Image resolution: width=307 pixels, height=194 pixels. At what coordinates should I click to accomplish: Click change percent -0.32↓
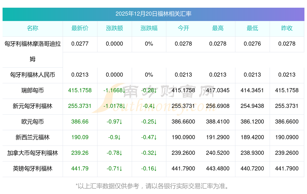(x=149, y=153)
